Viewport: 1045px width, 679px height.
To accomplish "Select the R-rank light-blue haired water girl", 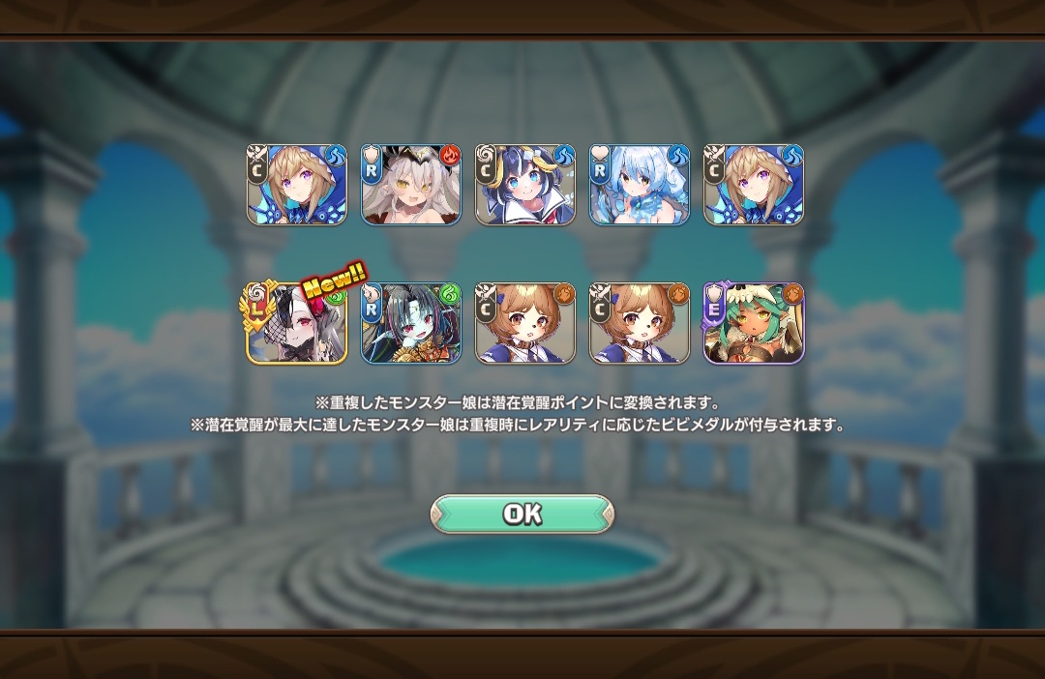I will 640,185.
